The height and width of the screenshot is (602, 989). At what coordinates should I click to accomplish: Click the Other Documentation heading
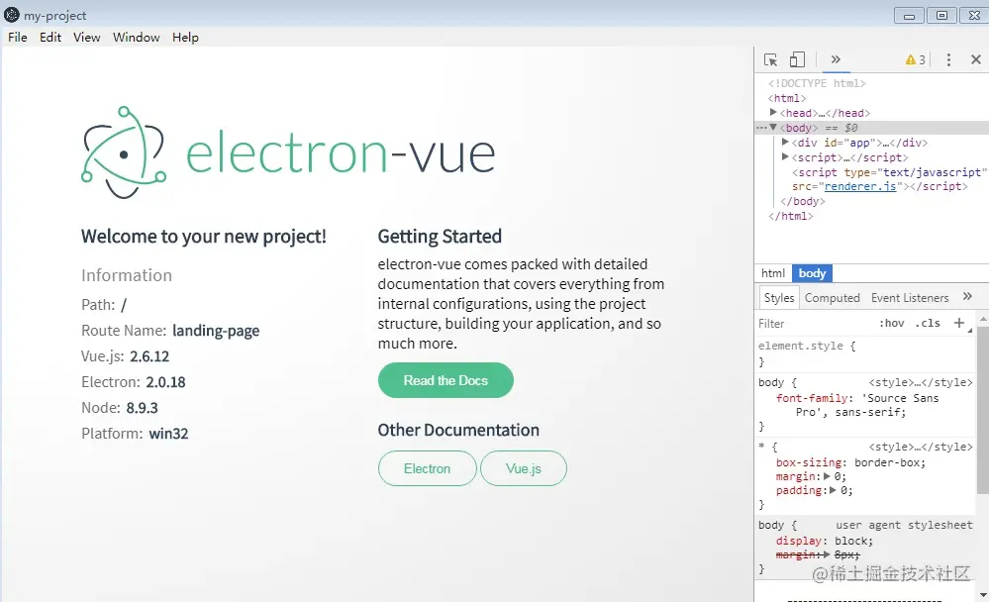(458, 430)
